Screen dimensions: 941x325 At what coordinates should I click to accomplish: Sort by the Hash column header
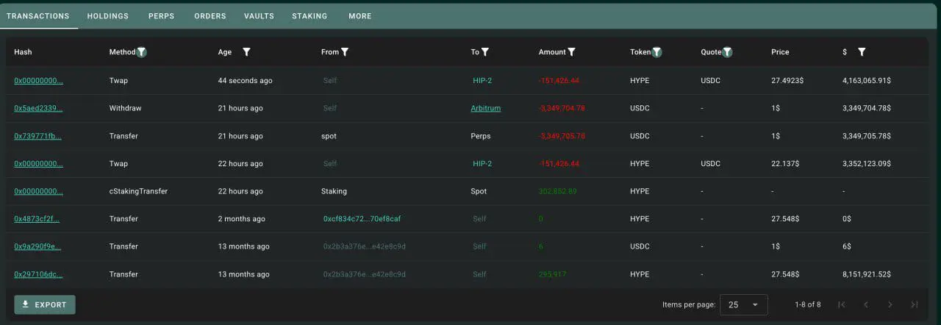tap(23, 52)
